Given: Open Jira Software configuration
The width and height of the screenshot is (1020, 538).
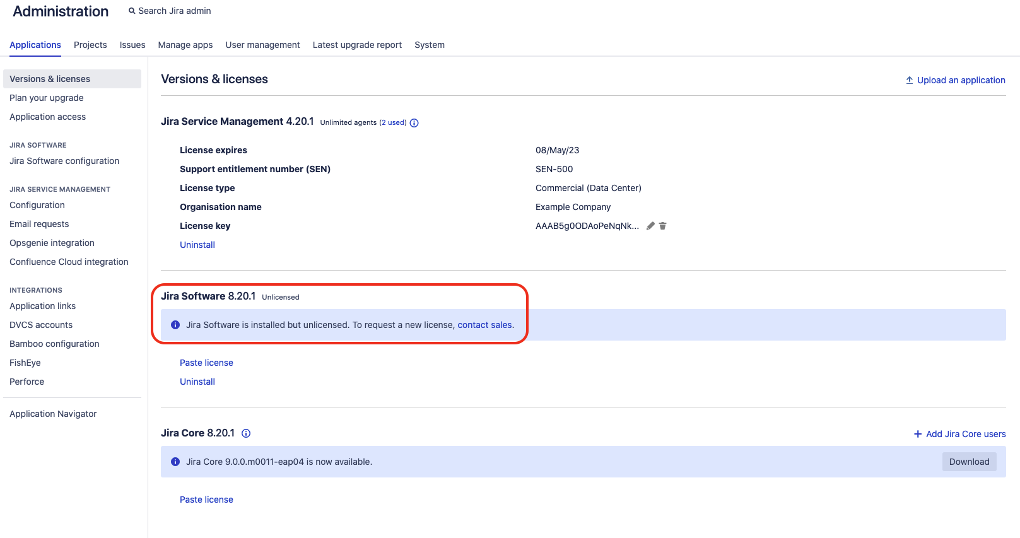Looking at the screenshot, I should click(x=64, y=161).
